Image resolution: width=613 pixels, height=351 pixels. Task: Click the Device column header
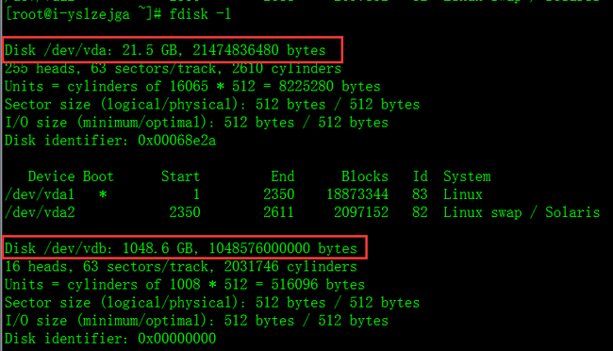[52, 176]
